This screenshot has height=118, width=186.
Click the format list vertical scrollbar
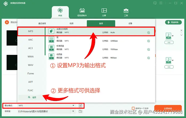tap(45, 41)
